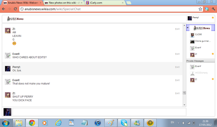Click the forward navigation arrow

pos(9,9)
